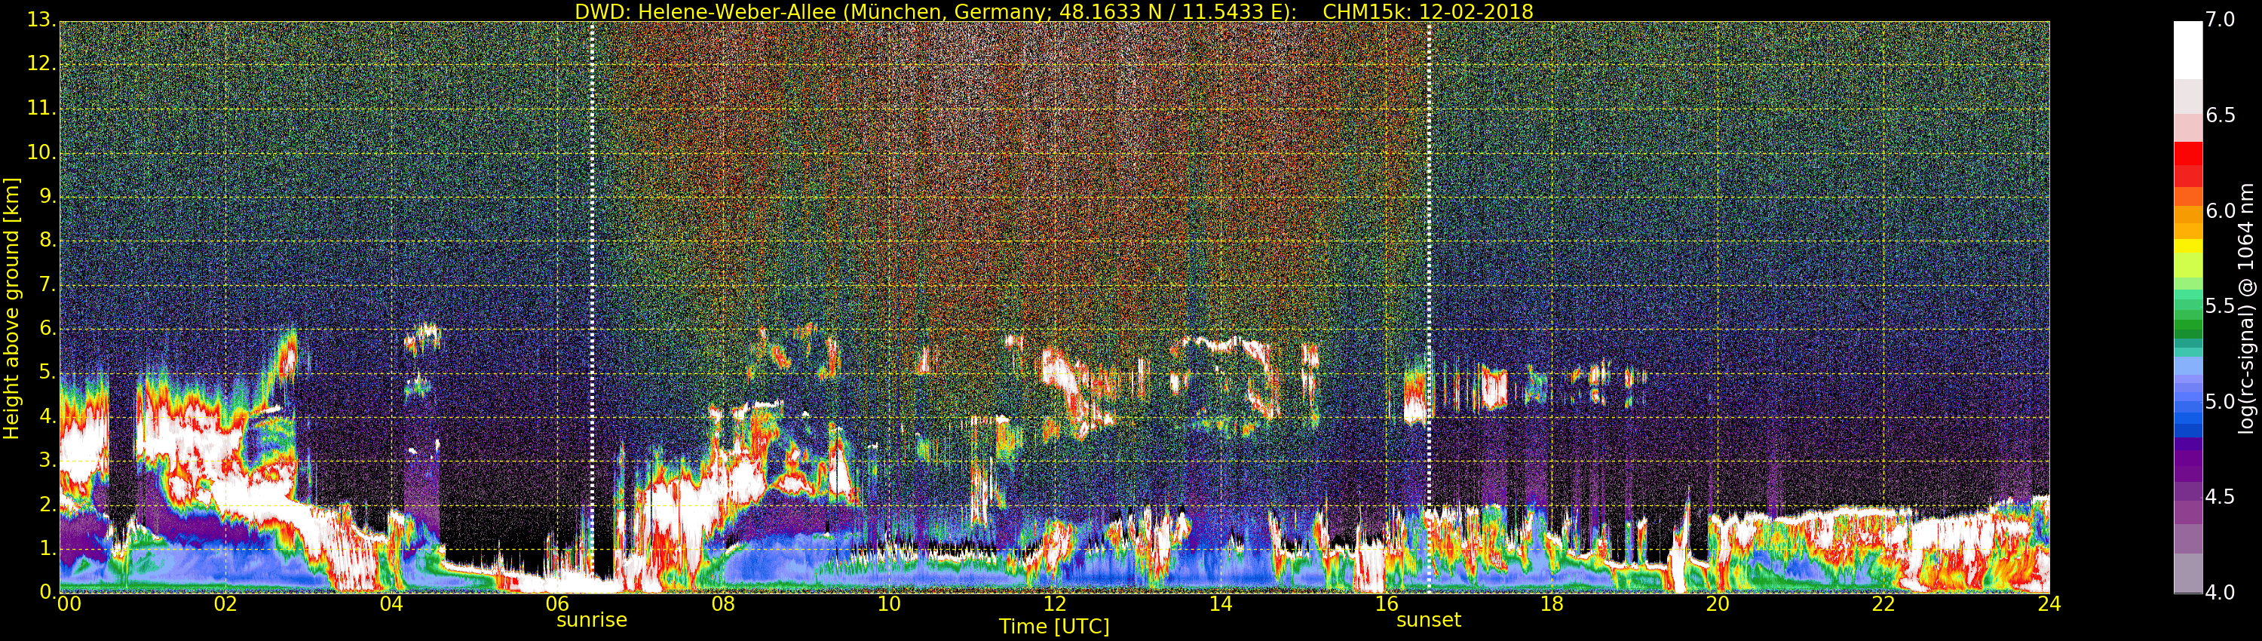The width and height of the screenshot is (2262, 641).
Task: Click the time-axis tick label '00'
Action: (x=68, y=604)
